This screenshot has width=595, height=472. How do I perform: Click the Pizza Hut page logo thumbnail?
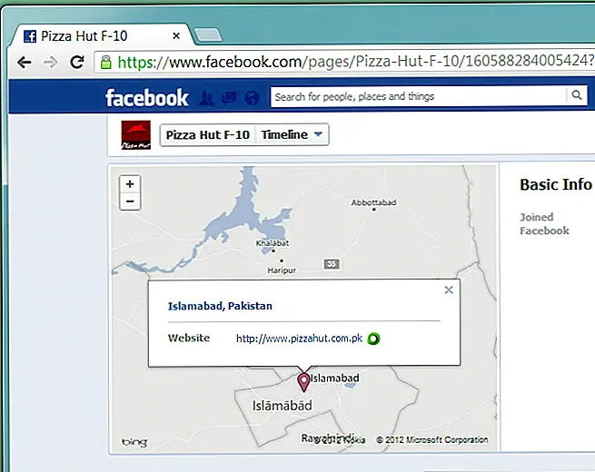135,134
